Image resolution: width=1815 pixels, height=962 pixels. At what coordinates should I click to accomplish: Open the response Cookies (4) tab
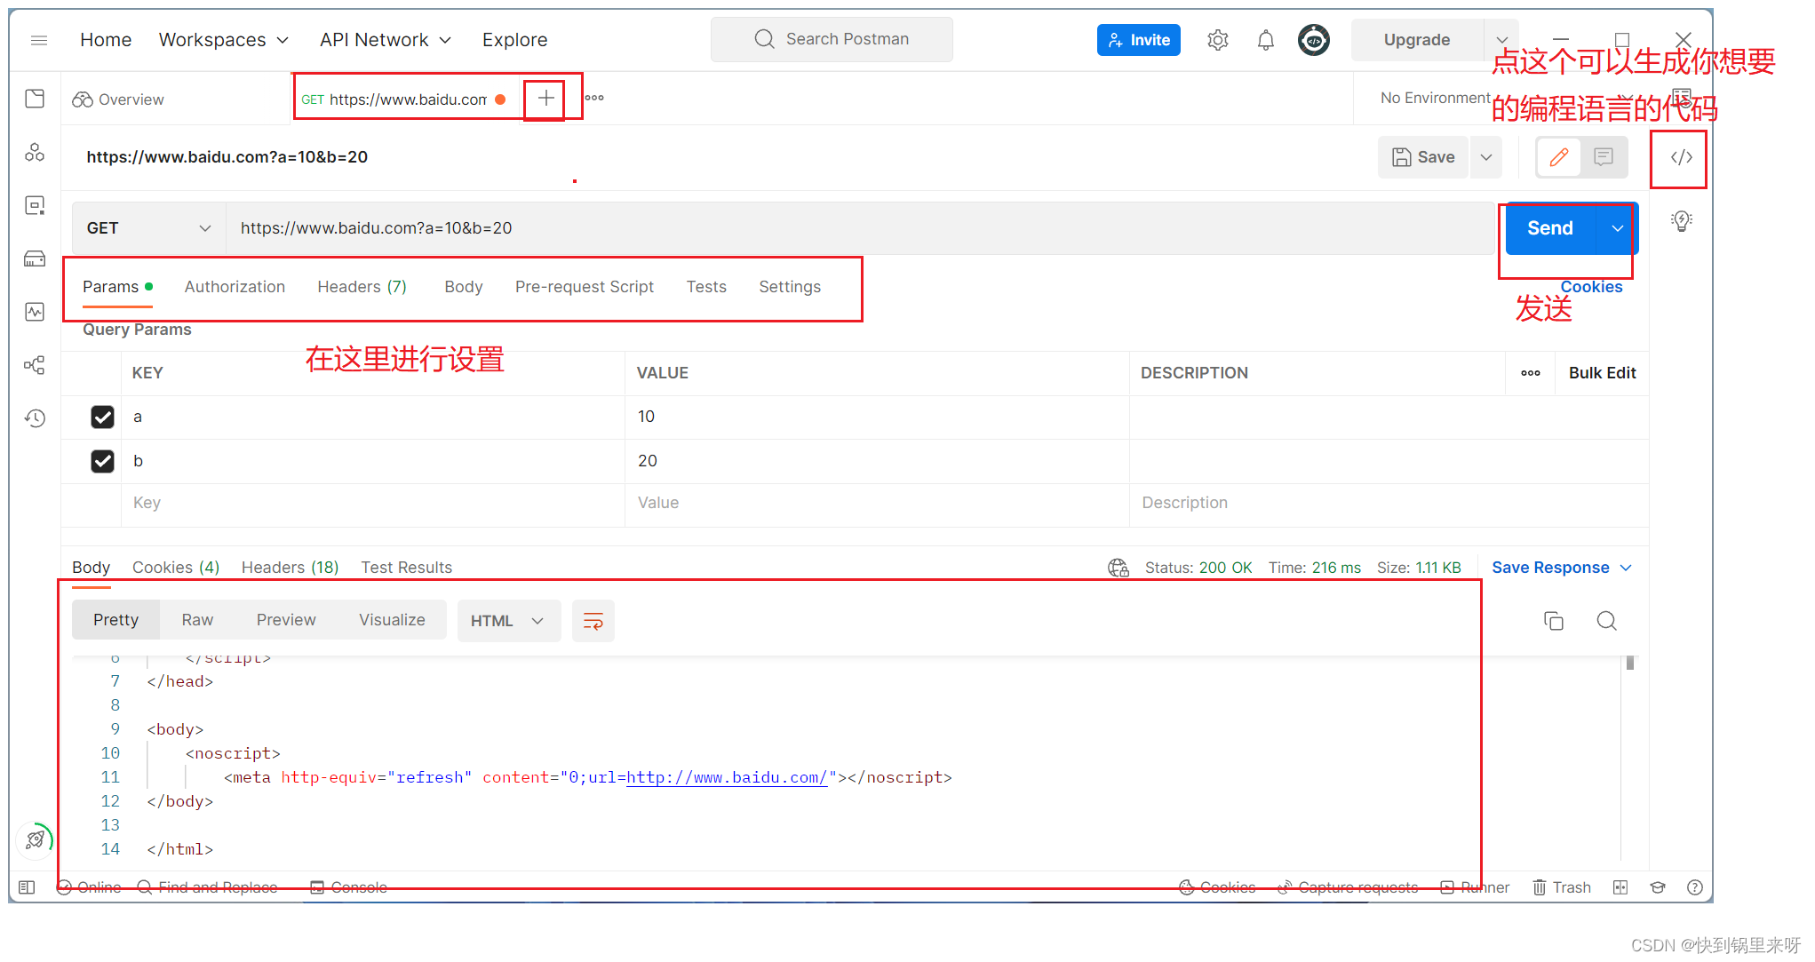pyautogui.click(x=176, y=568)
